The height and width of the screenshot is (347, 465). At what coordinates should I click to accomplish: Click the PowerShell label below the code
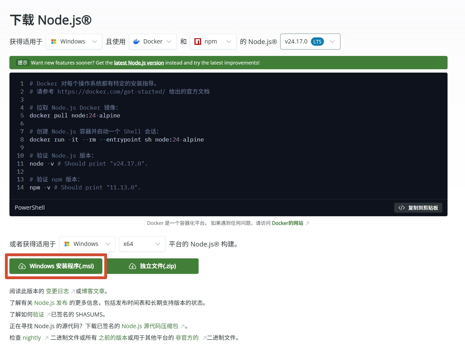[30, 208]
